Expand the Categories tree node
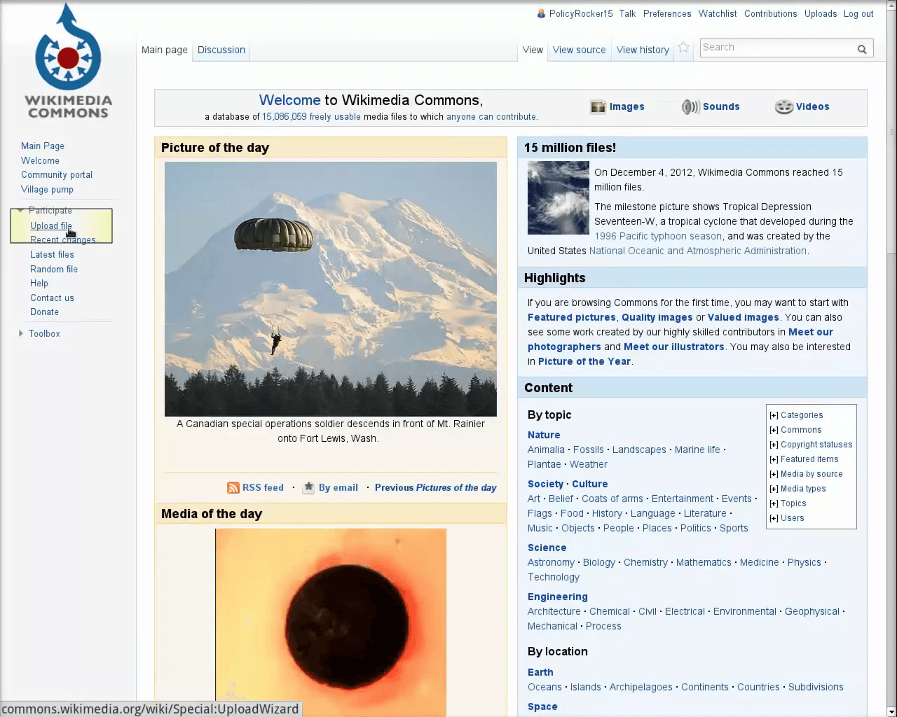 pyautogui.click(x=774, y=415)
